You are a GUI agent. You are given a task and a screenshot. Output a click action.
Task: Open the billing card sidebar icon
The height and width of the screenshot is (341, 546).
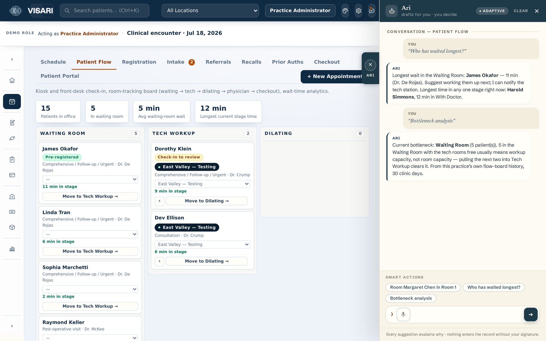point(12,175)
